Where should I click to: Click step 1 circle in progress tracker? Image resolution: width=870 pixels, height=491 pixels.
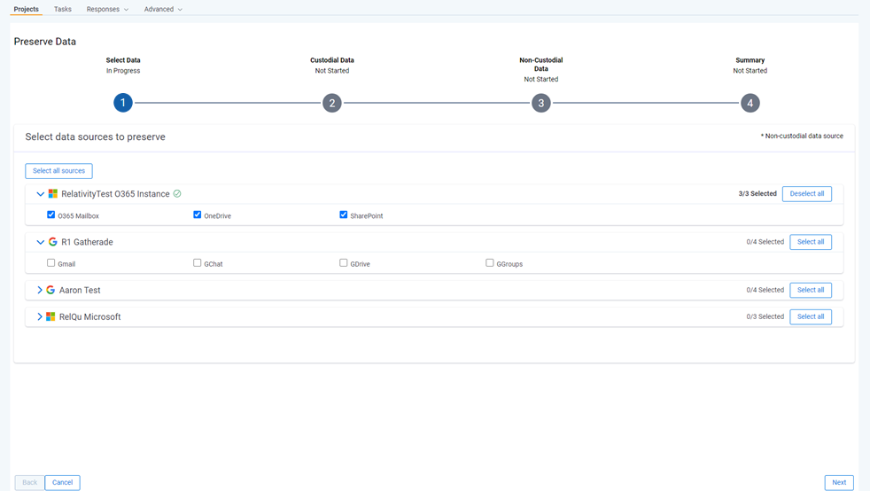coord(123,103)
